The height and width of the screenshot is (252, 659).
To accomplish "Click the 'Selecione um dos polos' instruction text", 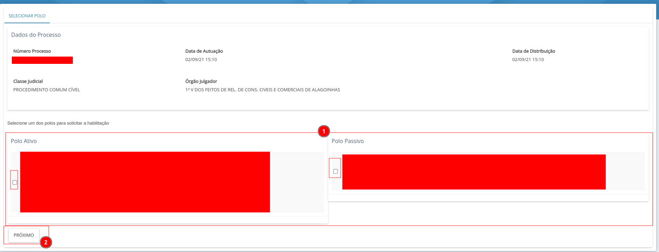I will click(58, 123).
